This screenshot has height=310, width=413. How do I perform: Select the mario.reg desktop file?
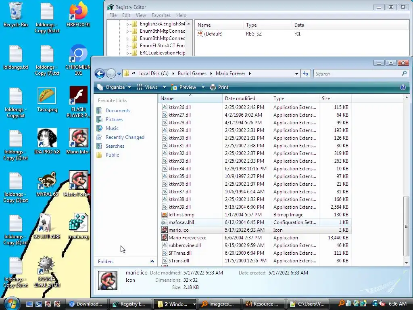click(78, 226)
